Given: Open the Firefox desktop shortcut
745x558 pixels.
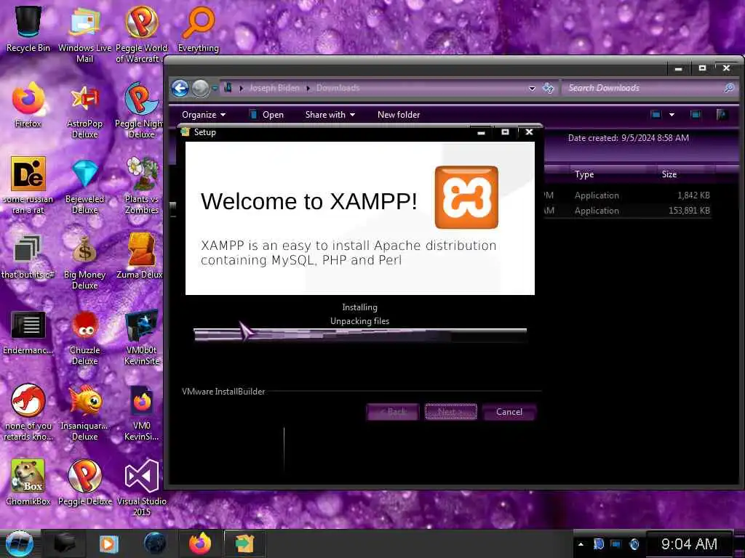Looking at the screenshot, I should 28,105.
